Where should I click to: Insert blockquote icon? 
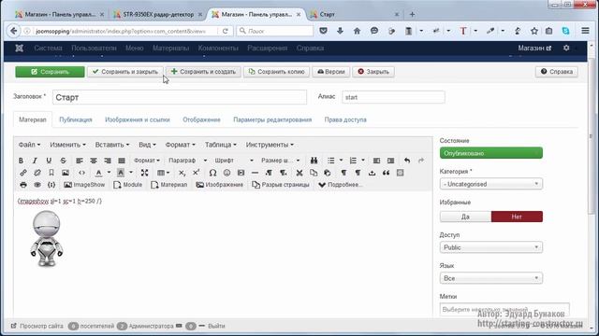[387, 173]
